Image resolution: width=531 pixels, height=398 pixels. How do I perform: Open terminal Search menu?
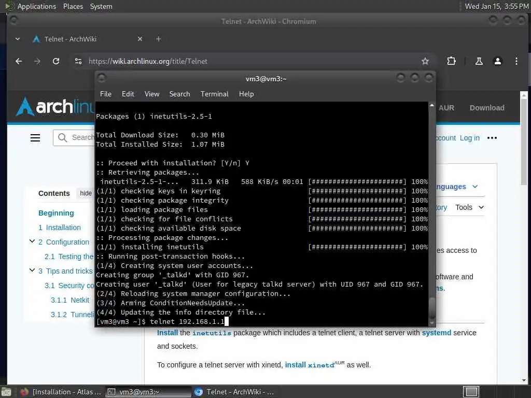click(179, 94)
